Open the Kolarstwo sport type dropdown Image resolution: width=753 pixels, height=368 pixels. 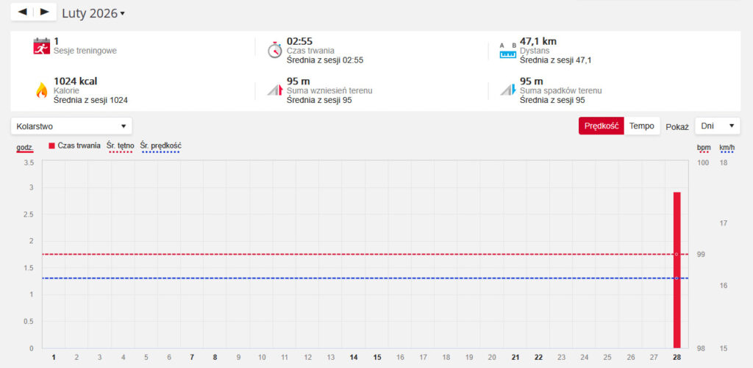tap(71, 126)
